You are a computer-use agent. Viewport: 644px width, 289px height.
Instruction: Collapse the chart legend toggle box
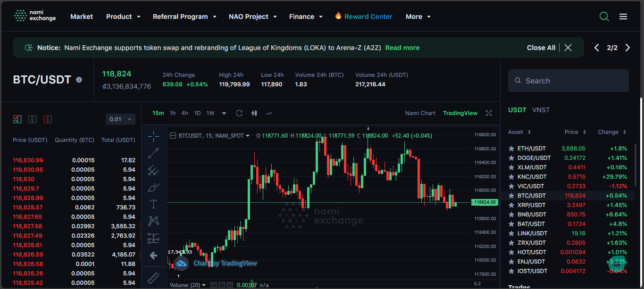(x=173, y=136)
